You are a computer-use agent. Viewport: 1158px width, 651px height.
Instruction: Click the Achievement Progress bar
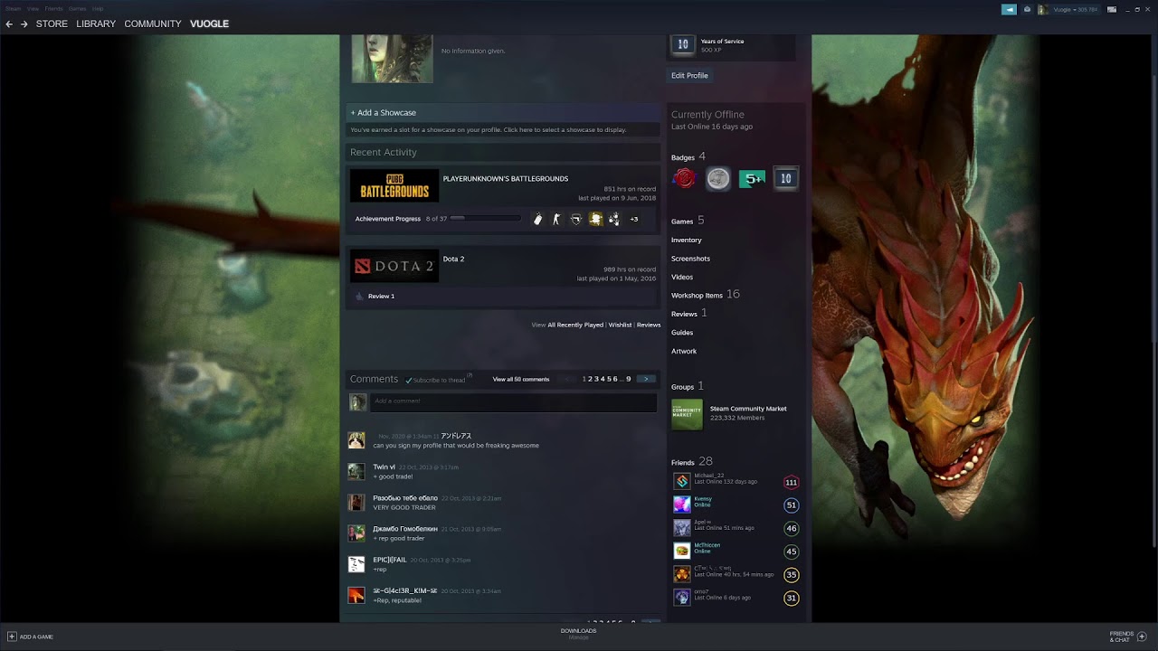(486, 219)
